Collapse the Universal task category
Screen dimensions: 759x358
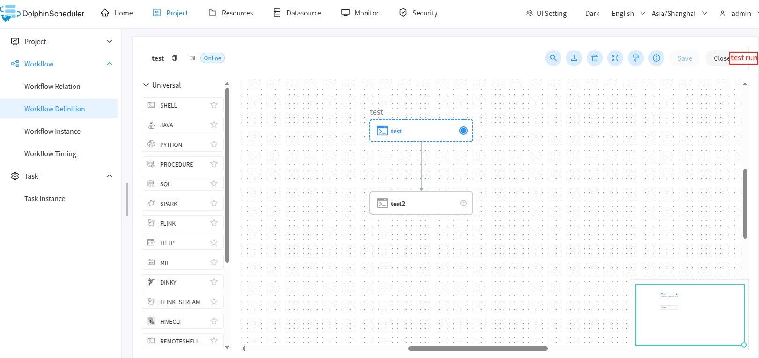pos(146,85)
